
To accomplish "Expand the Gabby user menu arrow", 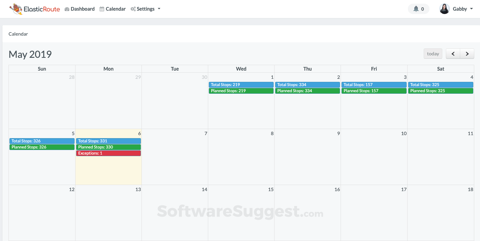I will tap(471, 9).
